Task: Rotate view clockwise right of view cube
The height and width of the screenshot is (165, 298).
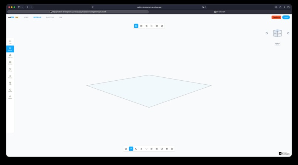Action: tap(288, 33)
